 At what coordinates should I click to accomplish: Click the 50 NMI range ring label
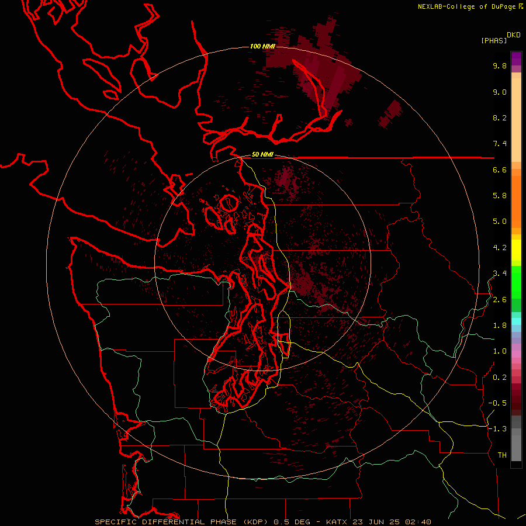[x=262, y=154]
